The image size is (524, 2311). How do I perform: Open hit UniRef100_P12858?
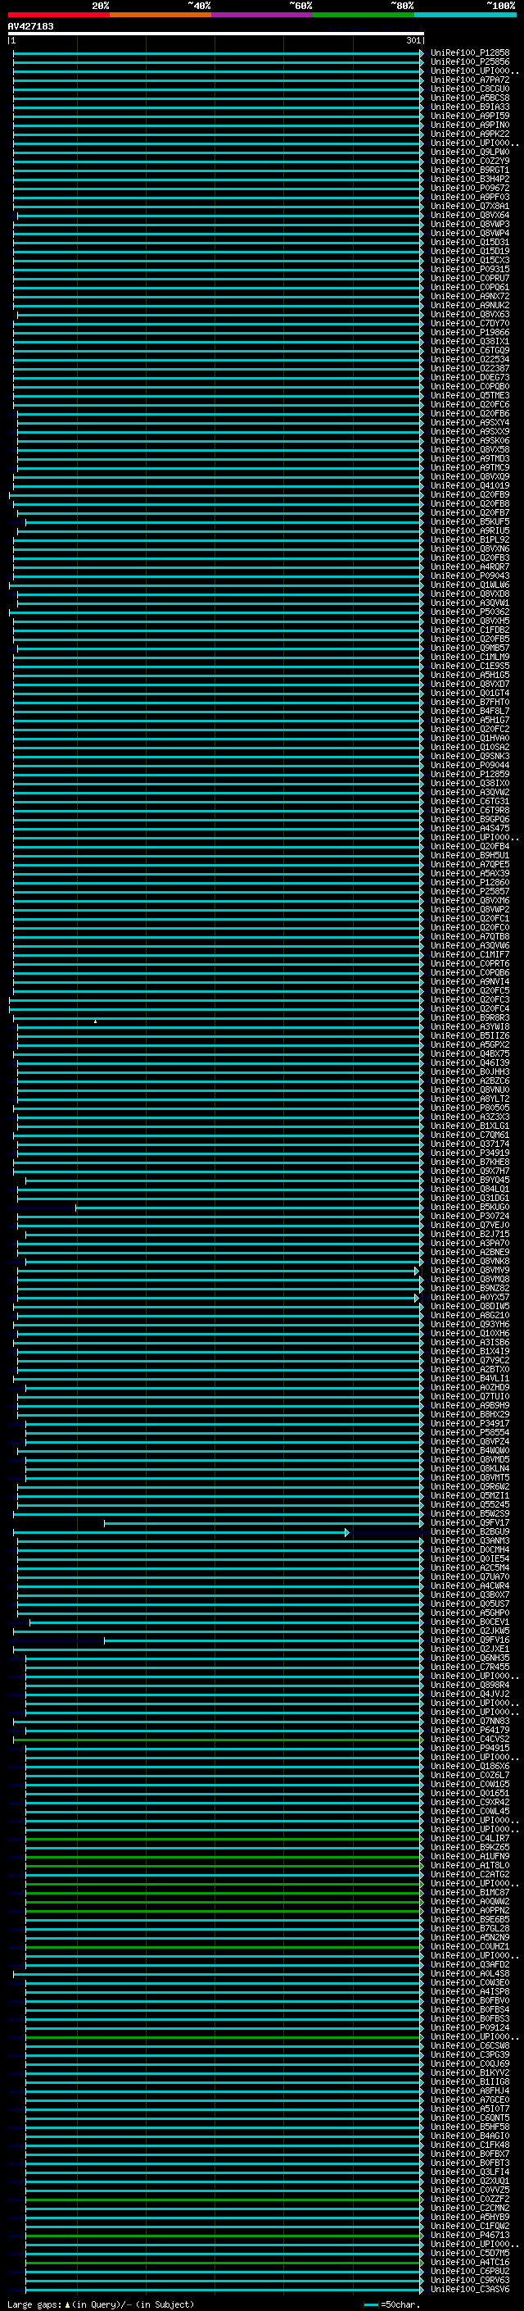click(x=470, y=53)
